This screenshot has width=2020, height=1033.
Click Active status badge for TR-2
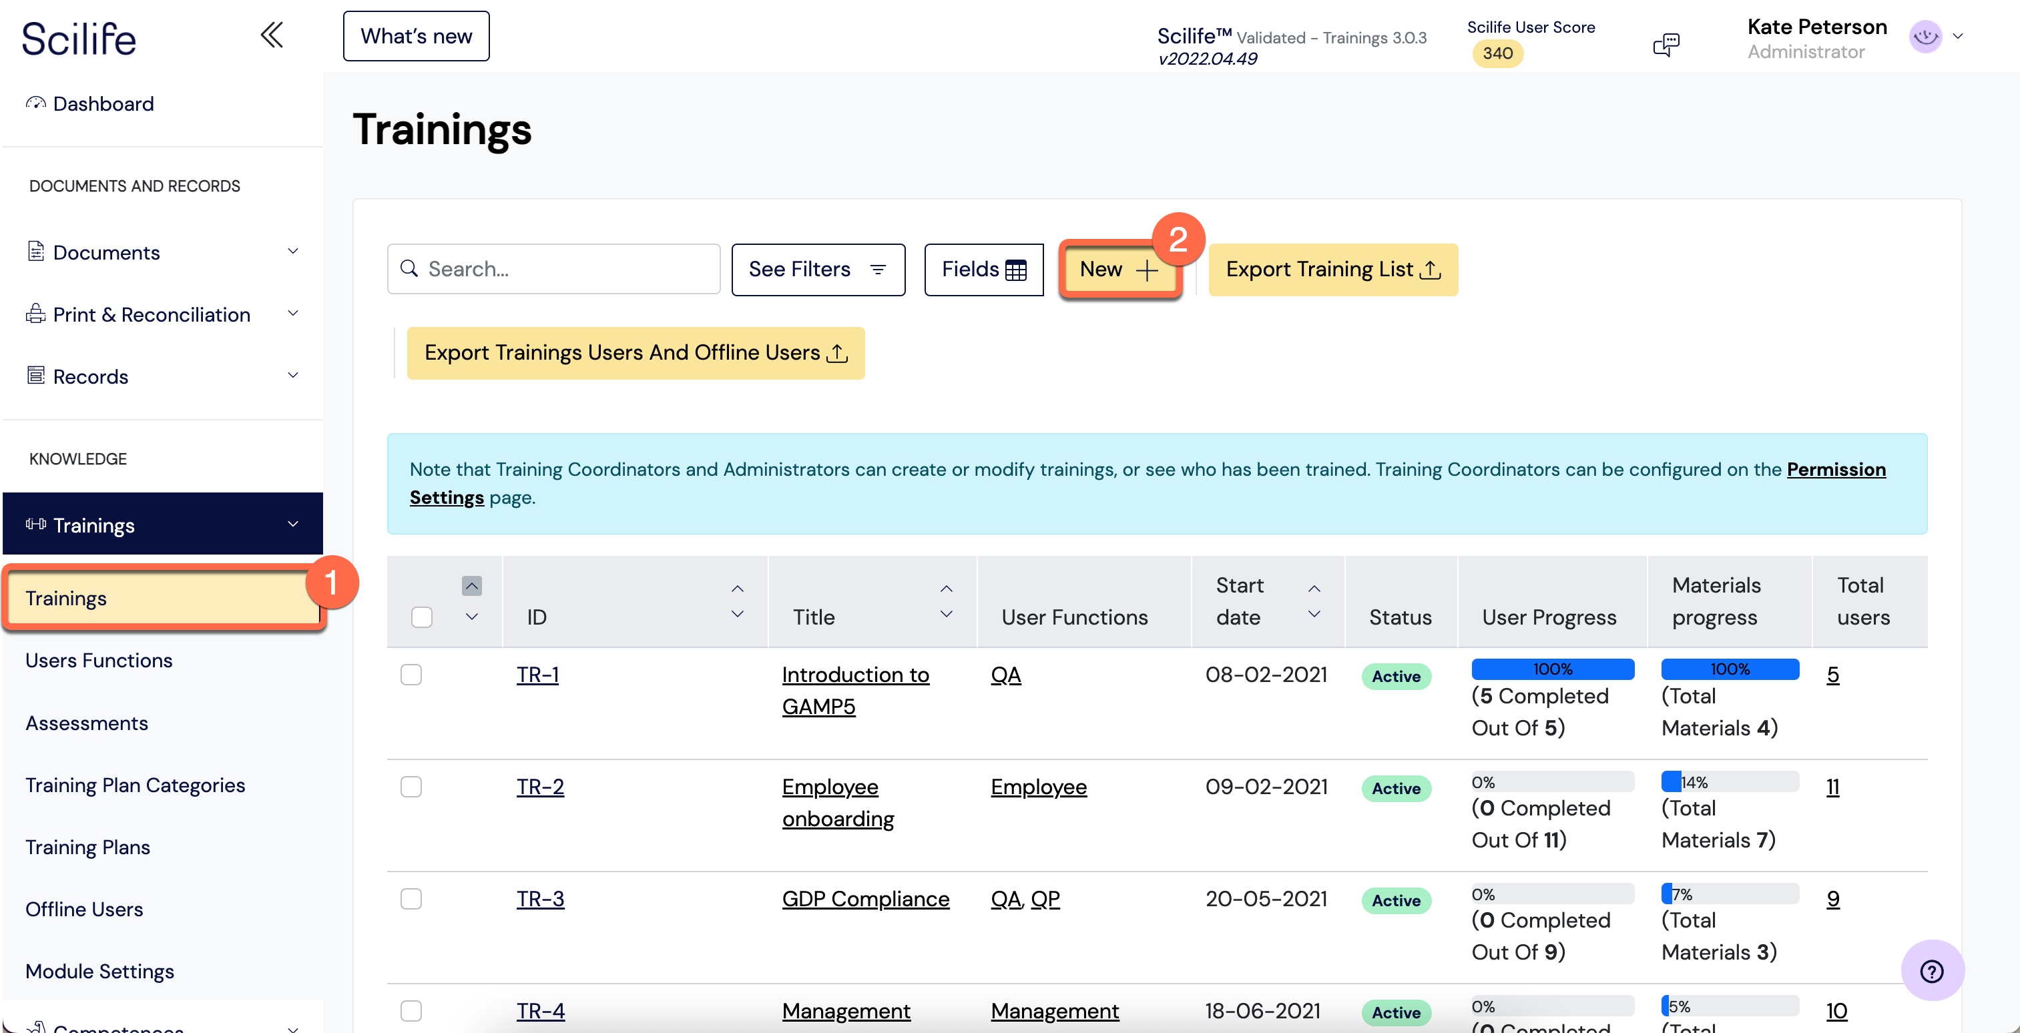point(1396,789)
